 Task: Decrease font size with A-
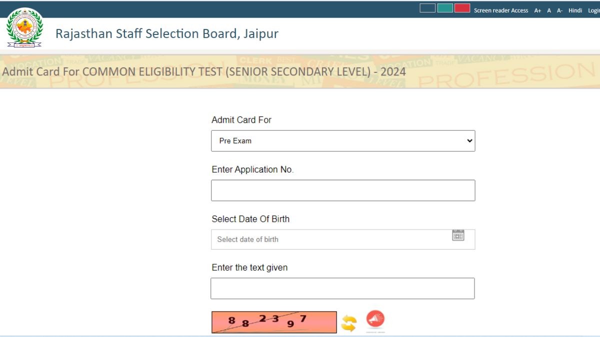click(x=560, y=10)
